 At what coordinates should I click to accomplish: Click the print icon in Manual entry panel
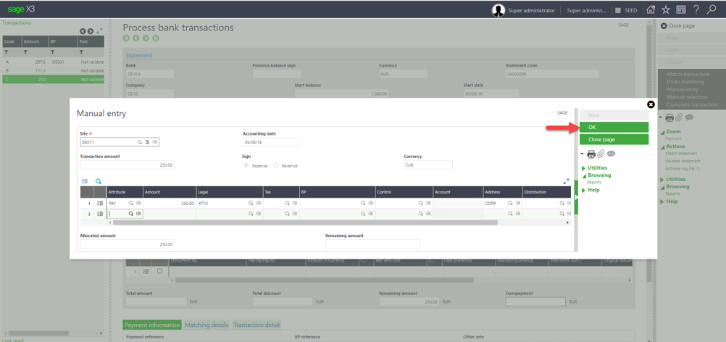591,154
